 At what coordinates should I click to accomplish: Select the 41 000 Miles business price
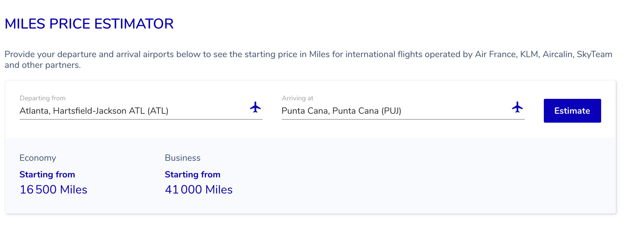pos(198,190)
